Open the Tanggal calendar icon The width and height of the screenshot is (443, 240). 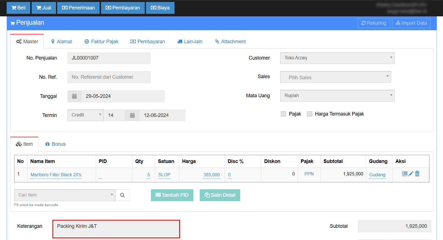point(74,96)
